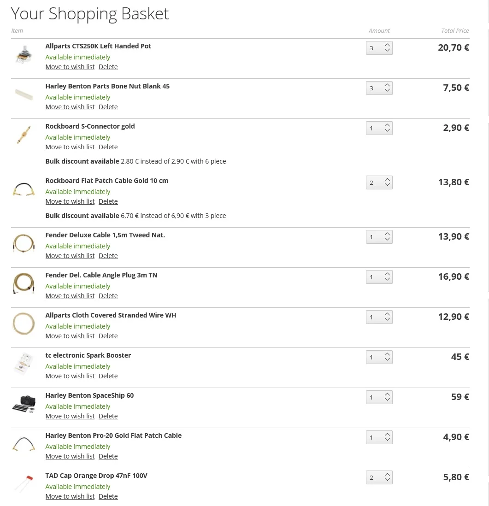This screenshot has width=489, height=506.
Task: Increase quantity of Rockboard S-Connector gold
Action: click(387, 125)
